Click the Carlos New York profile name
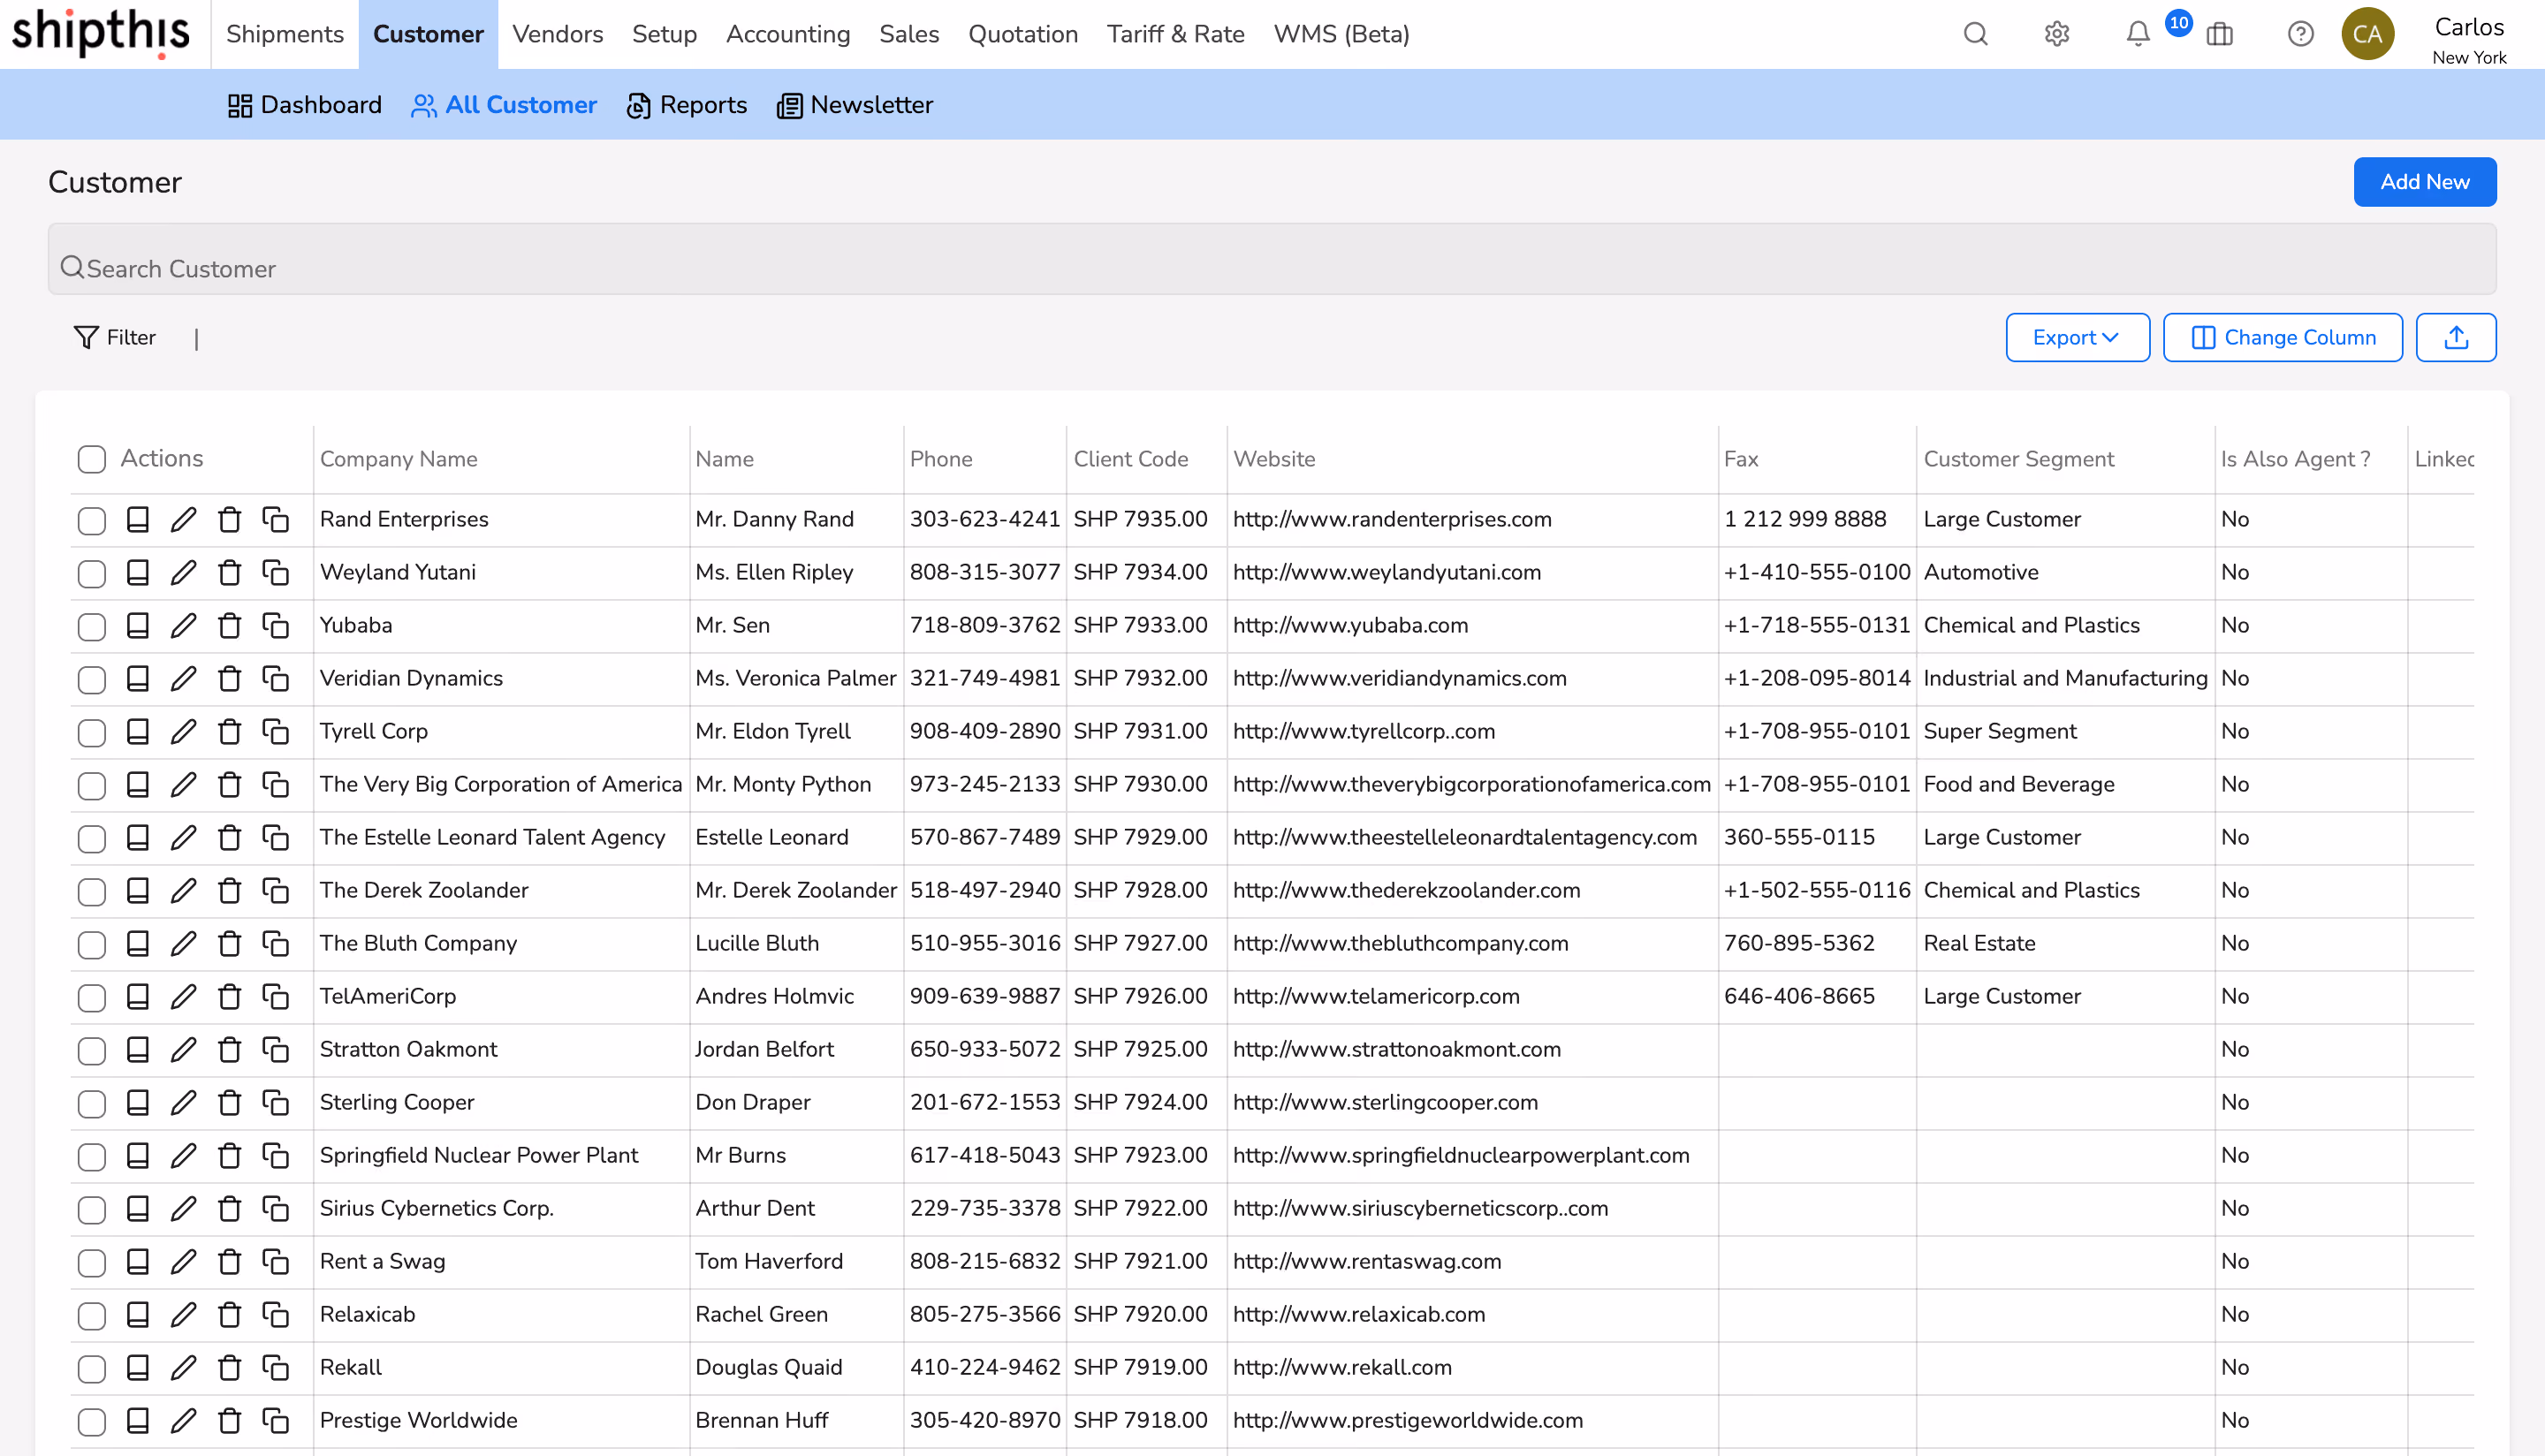2545x1456 pixels. click(x=2469, y=39)
